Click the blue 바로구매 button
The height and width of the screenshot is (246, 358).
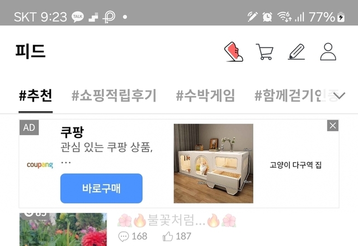pos(101,188)
